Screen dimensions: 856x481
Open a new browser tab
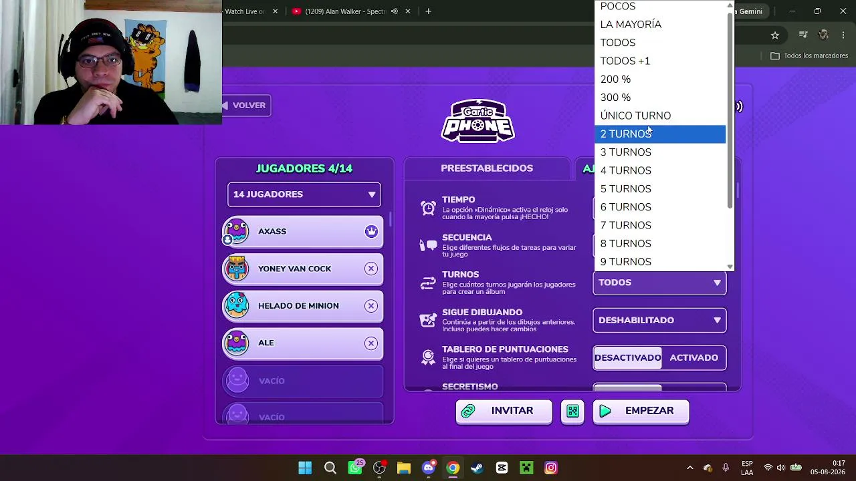pos(429,11)
